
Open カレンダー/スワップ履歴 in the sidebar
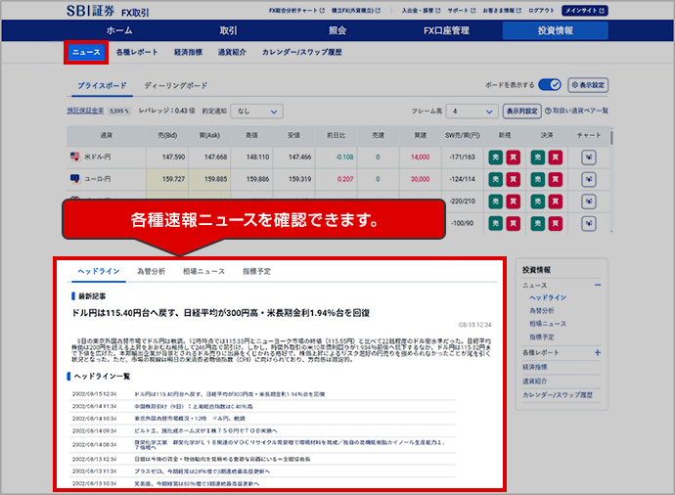tap(558, 394)
